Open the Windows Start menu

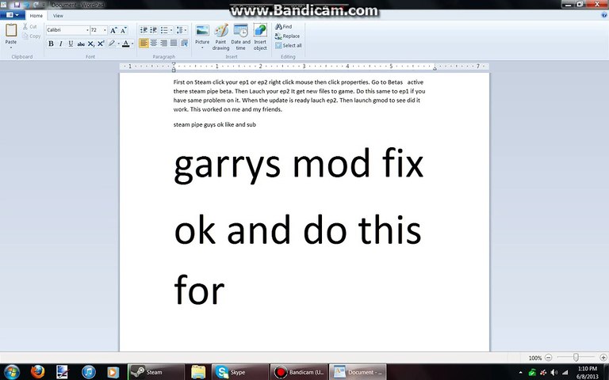[11, 372]
